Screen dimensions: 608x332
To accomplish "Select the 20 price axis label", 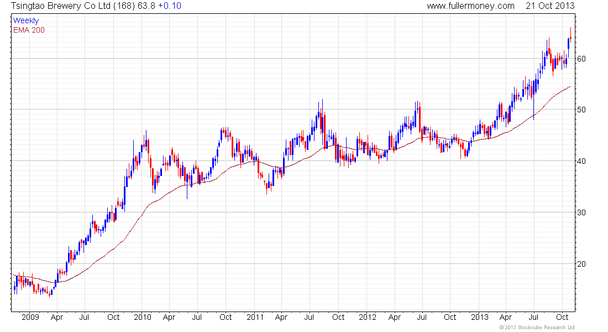I will (581, 264).
